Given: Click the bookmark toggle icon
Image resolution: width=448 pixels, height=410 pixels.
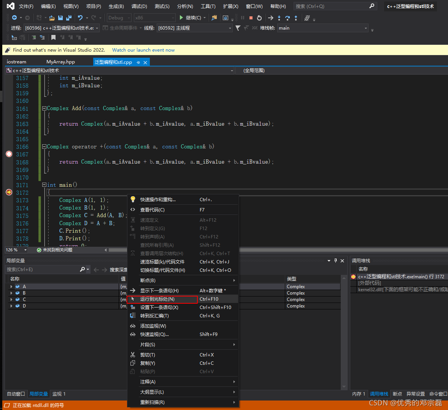Looking at the screenshot, I should click(53, 37).
